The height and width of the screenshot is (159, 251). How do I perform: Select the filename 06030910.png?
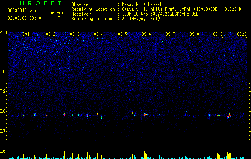click(x=22, y=10)
